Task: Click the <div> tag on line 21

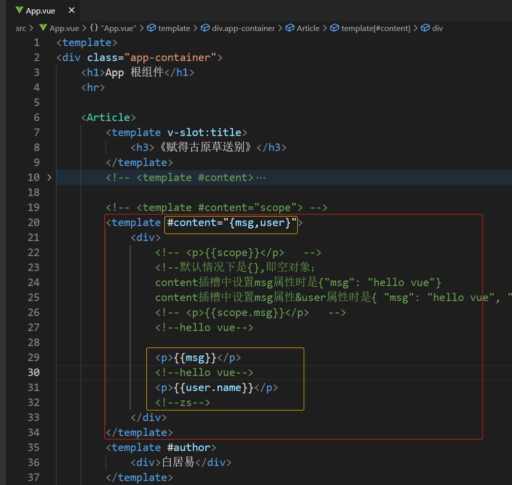Action: (x=145, y=237)
